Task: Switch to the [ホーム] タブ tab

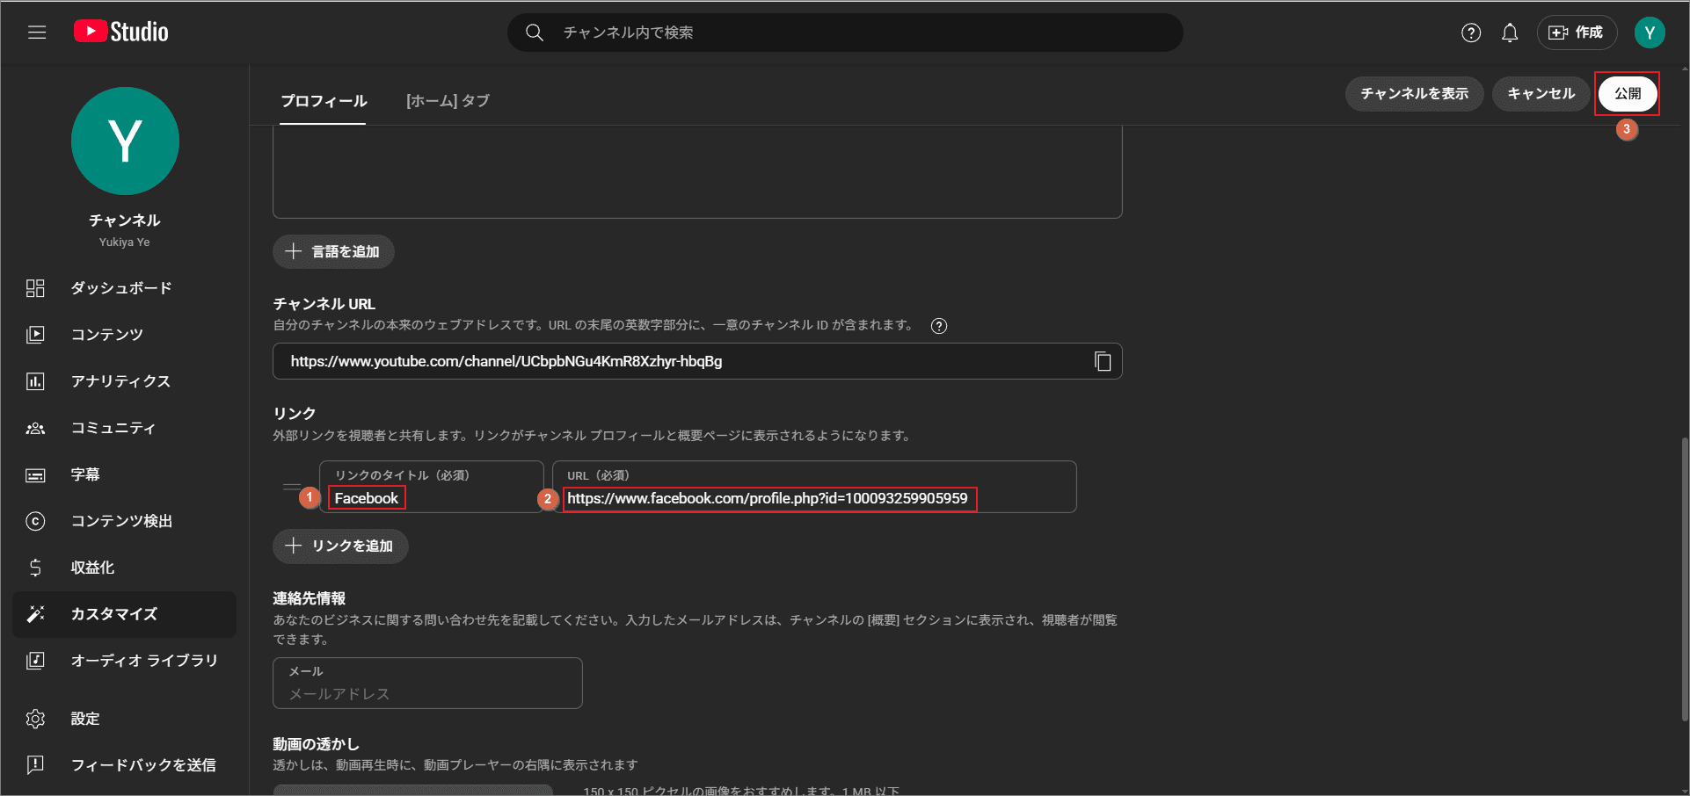Action: 448,101
